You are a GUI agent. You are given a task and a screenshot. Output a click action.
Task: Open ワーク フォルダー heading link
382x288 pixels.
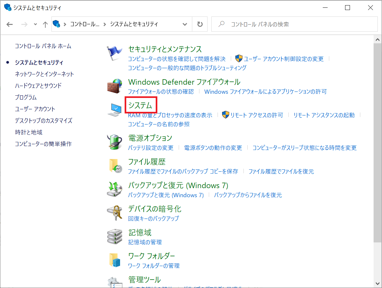pos(152,256)
